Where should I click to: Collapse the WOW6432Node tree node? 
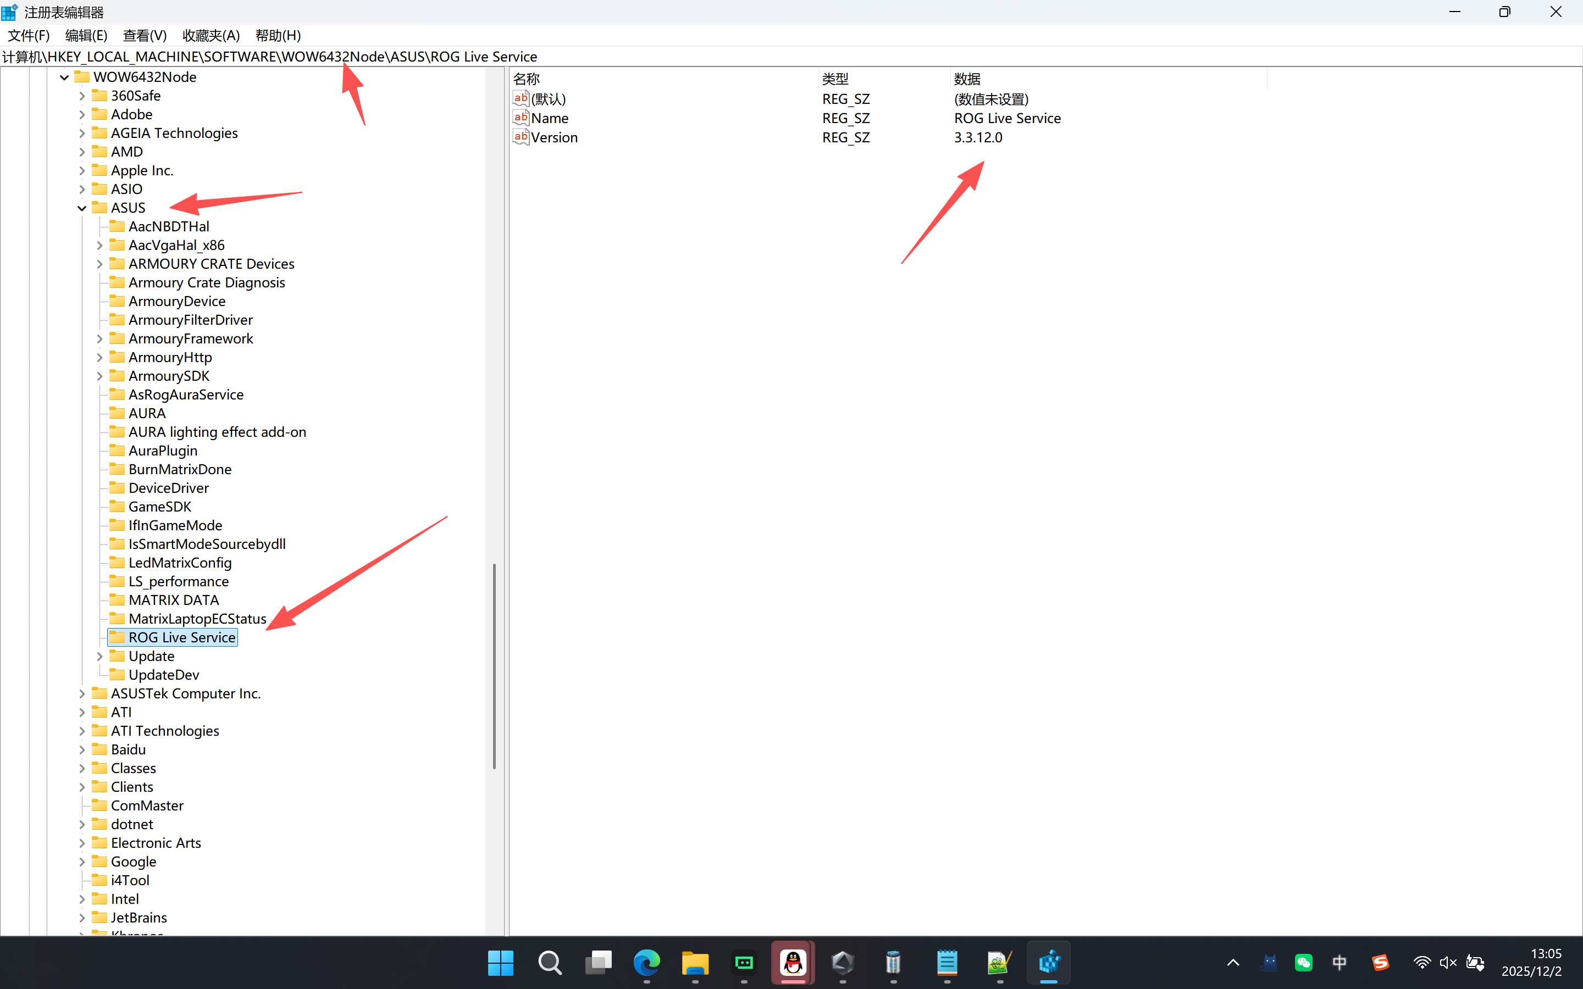[64, 77]
